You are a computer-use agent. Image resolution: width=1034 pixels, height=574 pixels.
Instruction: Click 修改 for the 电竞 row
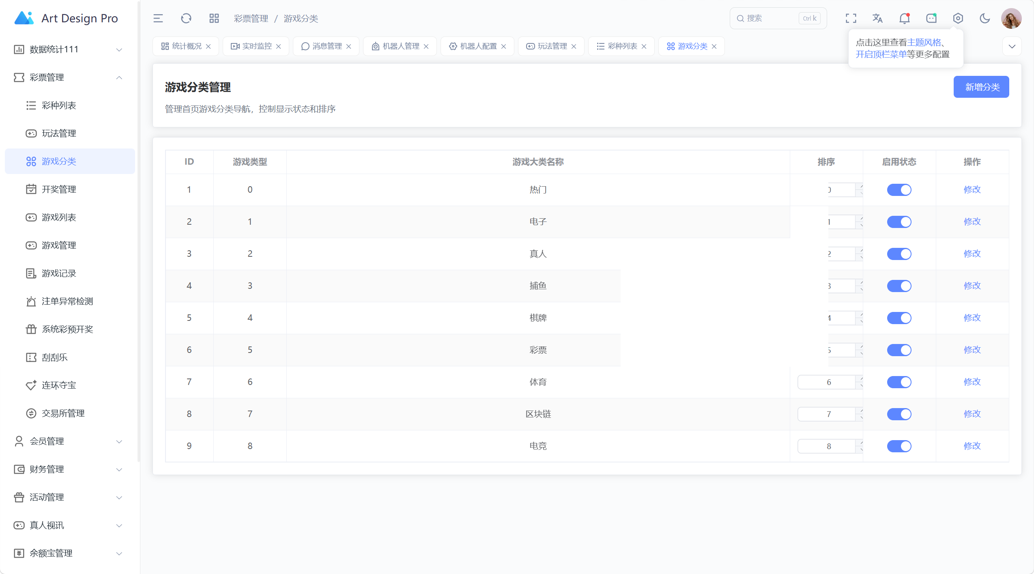click(972, 446)
